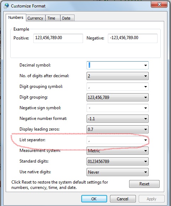The width and height of the screenshot is (171, 206).
Task: Expand Negative sign symbol dropdown arrow
Action: 145,108
